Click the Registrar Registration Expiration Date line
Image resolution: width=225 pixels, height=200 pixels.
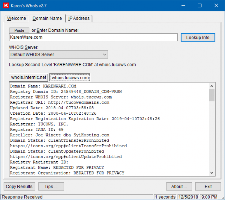tap(85, 119)
